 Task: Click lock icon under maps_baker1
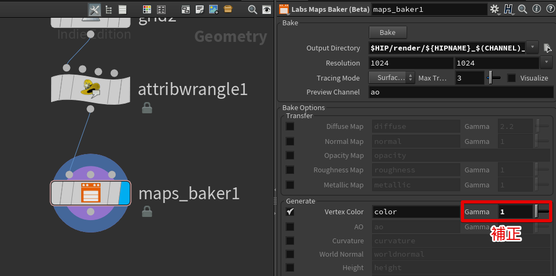pyautogui.click(x=147, y=212)
